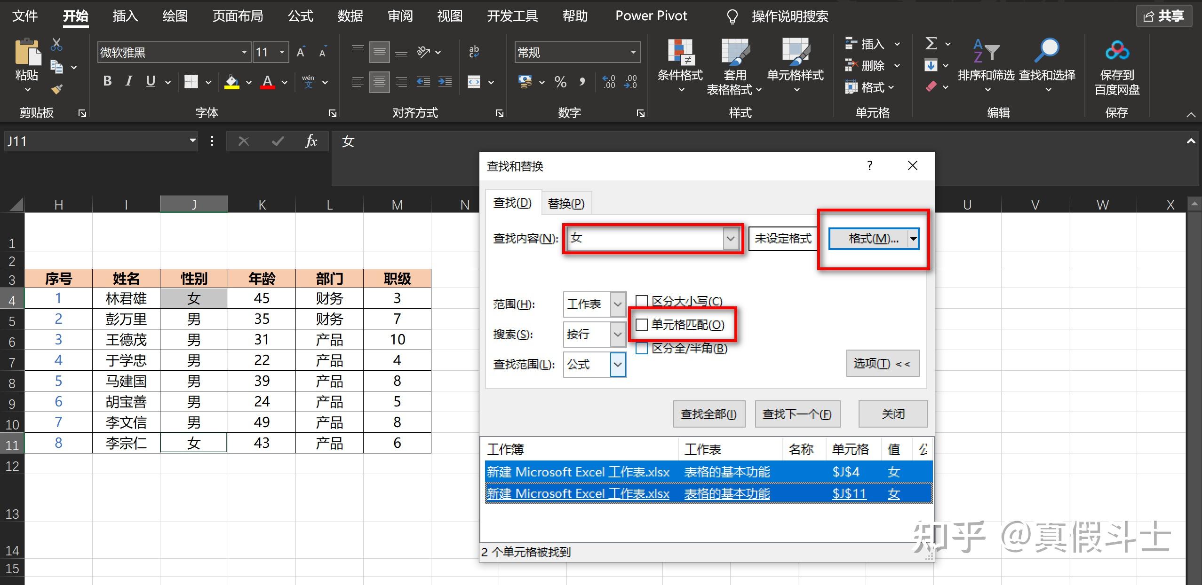Toggle Bold formatting
The height and width of the screenshot is (585, 1202).
[107, 81]
